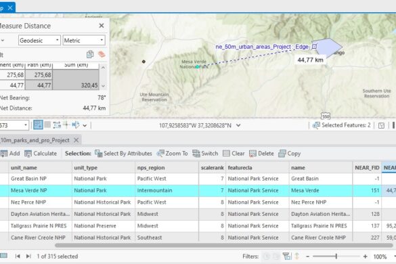
Task: Click the 44,77 km map label
Action: pos(310,60)
